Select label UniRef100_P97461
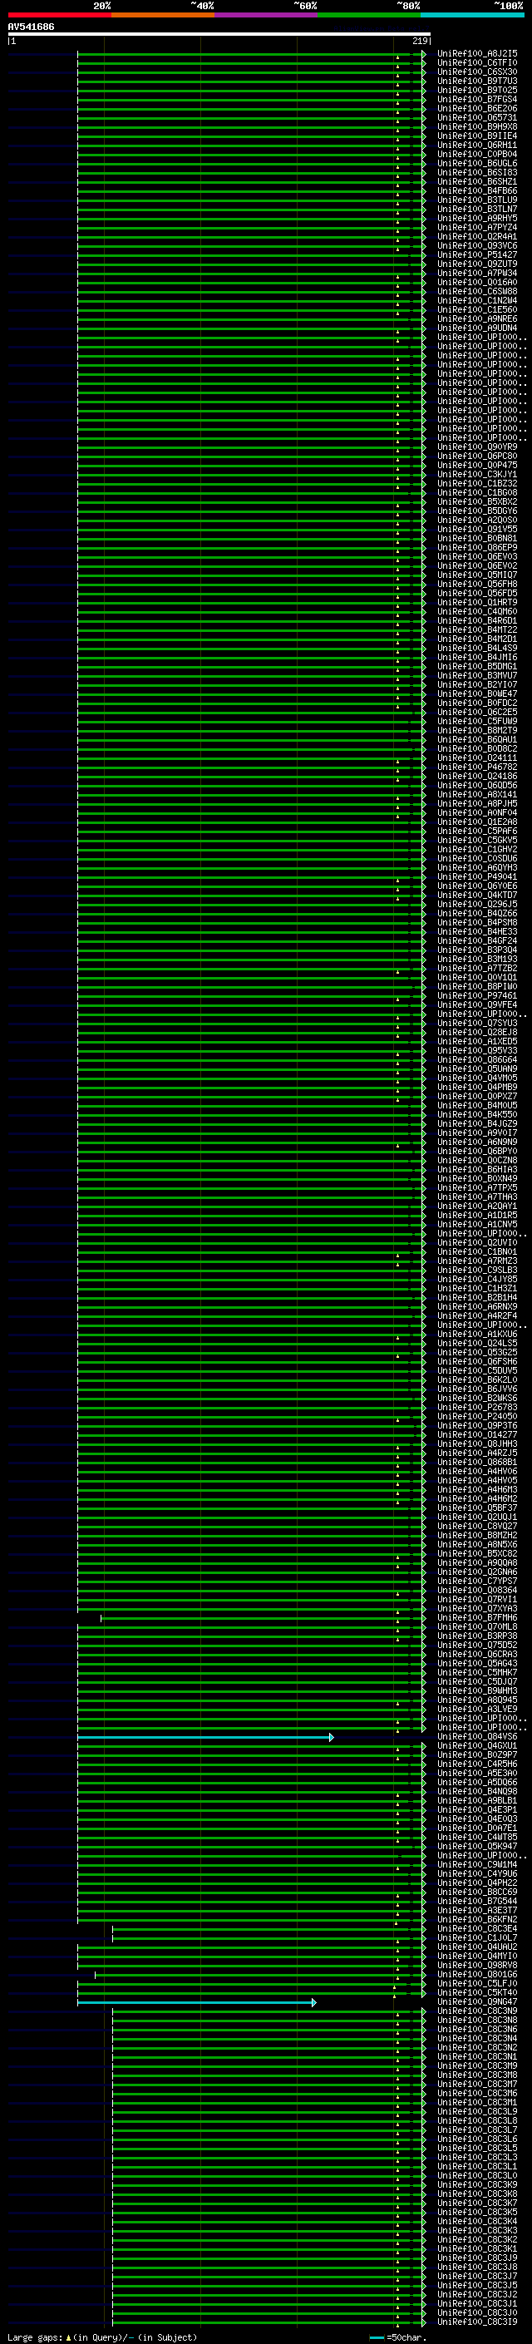Viewport: 532px width, 2344px height. (477, 995)
